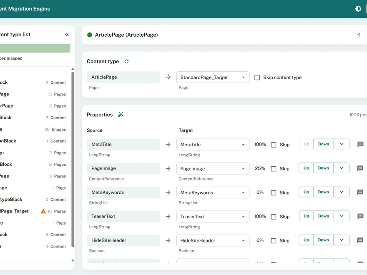
Task: Click the warning icon beside Page_Target
Action: (43, 211)
